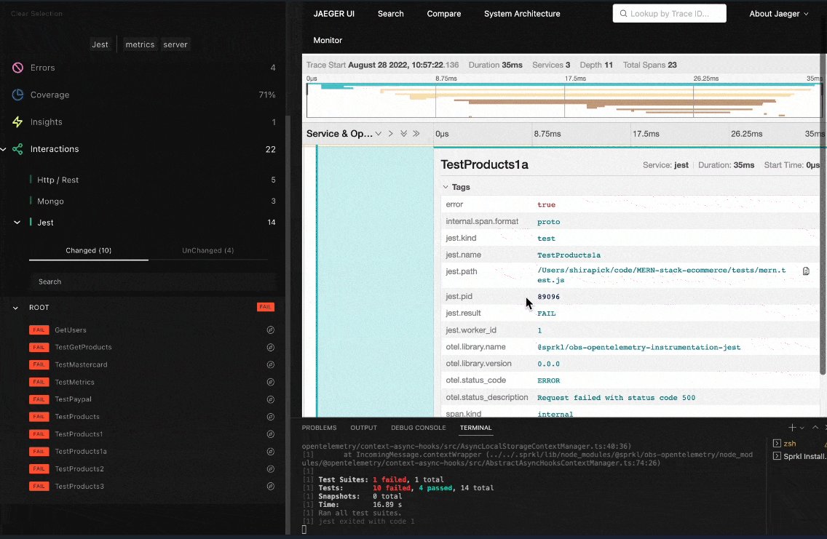
Task: Maximize terminal panel with up caret
Action: (x=815, y=427)
